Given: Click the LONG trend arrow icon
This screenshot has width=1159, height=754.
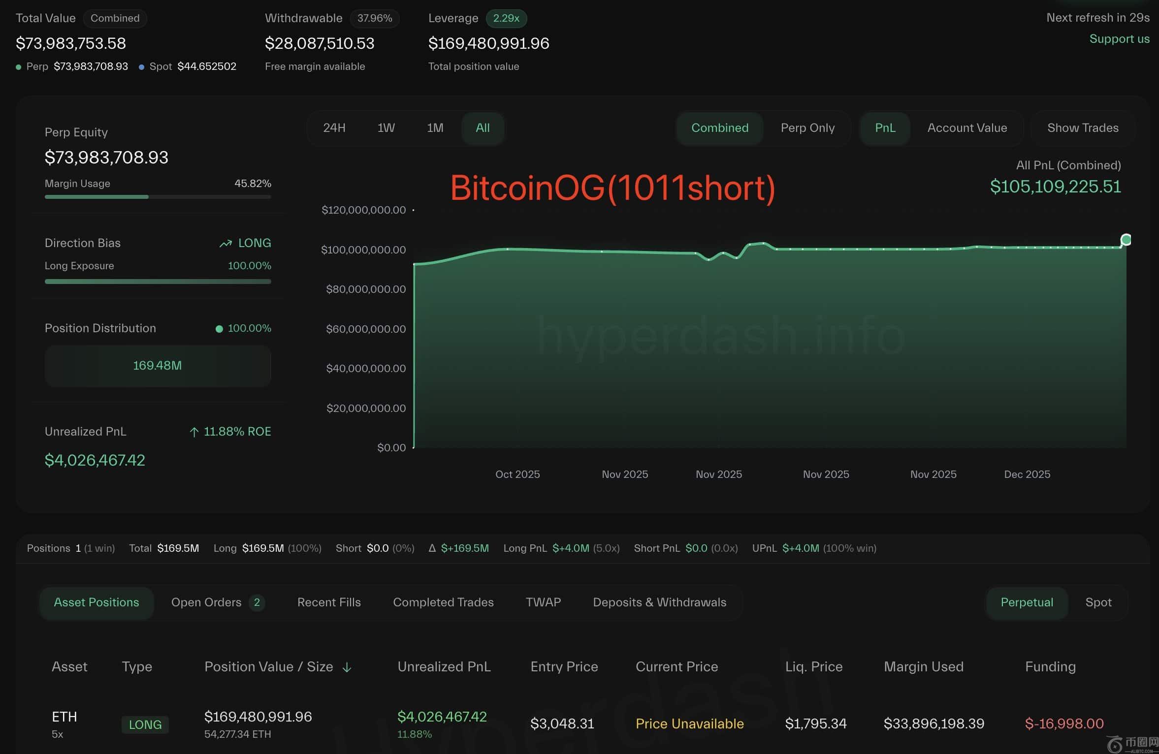Looking at the screenshot, I should click(x=225, y=244).
